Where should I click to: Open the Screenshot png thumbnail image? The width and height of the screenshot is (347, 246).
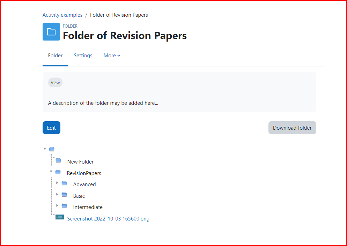pos(60,217)
